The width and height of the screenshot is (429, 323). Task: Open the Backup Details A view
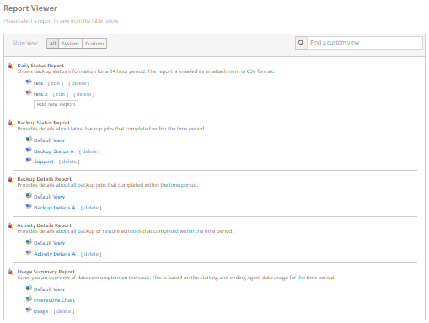[x=55, y=208]
